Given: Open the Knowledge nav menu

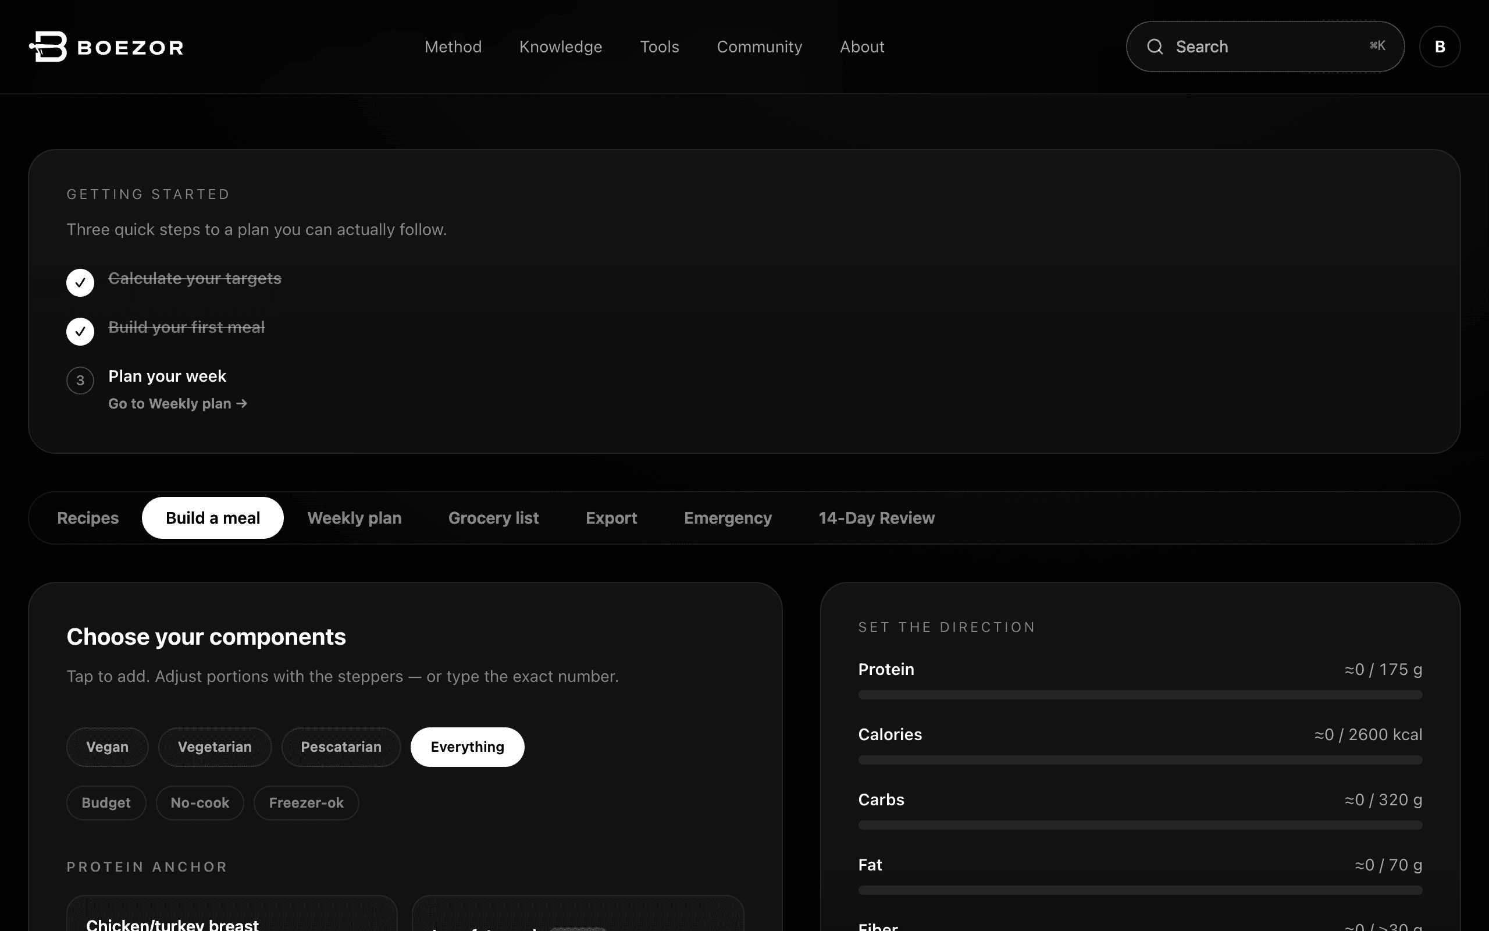Looking at the screenshot, I should 561,47.
